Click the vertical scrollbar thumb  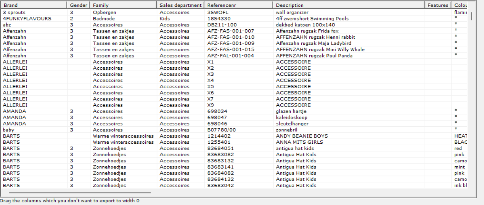pos(471,16)
